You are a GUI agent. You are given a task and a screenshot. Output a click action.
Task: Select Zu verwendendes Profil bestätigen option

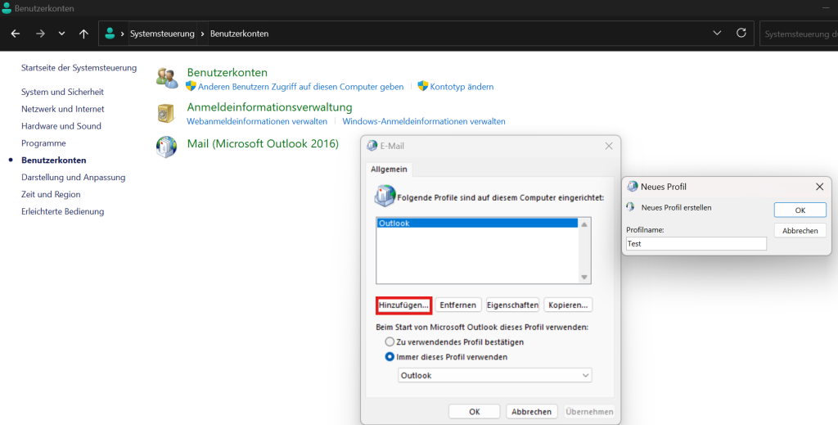(x=390, y=341)
